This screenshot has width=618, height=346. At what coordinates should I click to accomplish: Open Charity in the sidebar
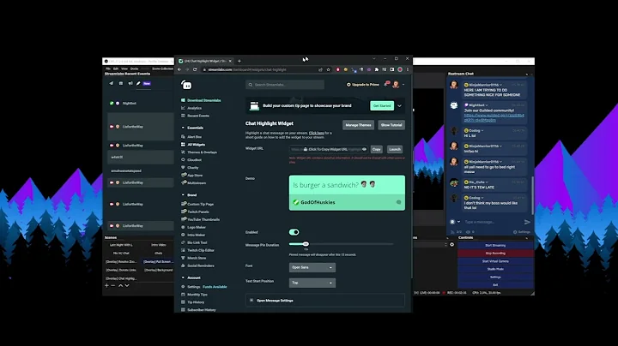[x=193, y=168]
